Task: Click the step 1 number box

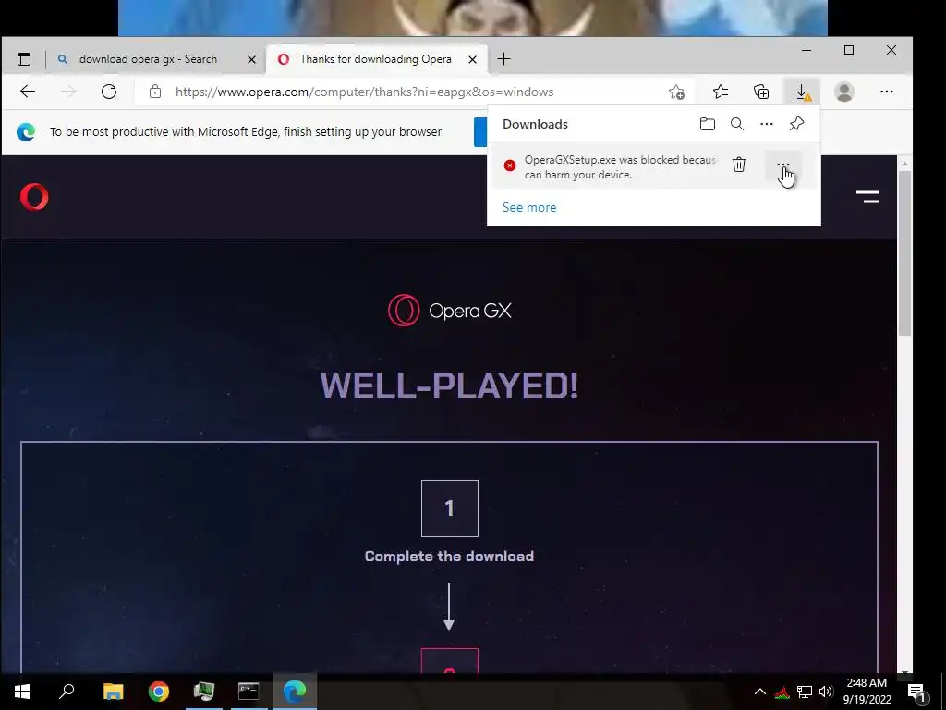Action: point(450,508)
